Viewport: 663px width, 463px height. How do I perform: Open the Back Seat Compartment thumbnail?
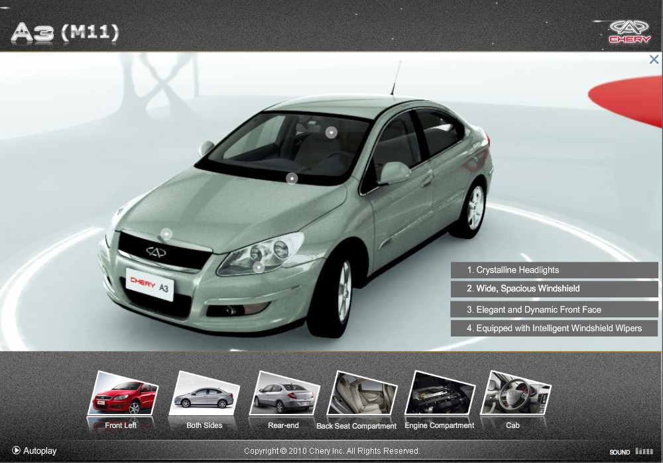362,393
